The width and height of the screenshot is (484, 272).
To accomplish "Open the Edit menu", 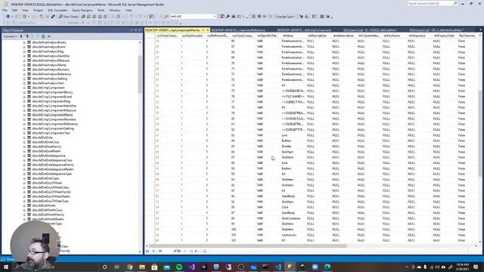I will [x=14, y=10].
